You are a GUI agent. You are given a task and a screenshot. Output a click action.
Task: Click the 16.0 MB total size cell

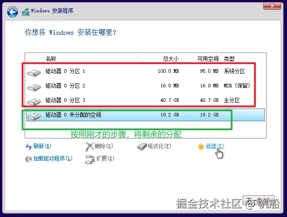169,86
